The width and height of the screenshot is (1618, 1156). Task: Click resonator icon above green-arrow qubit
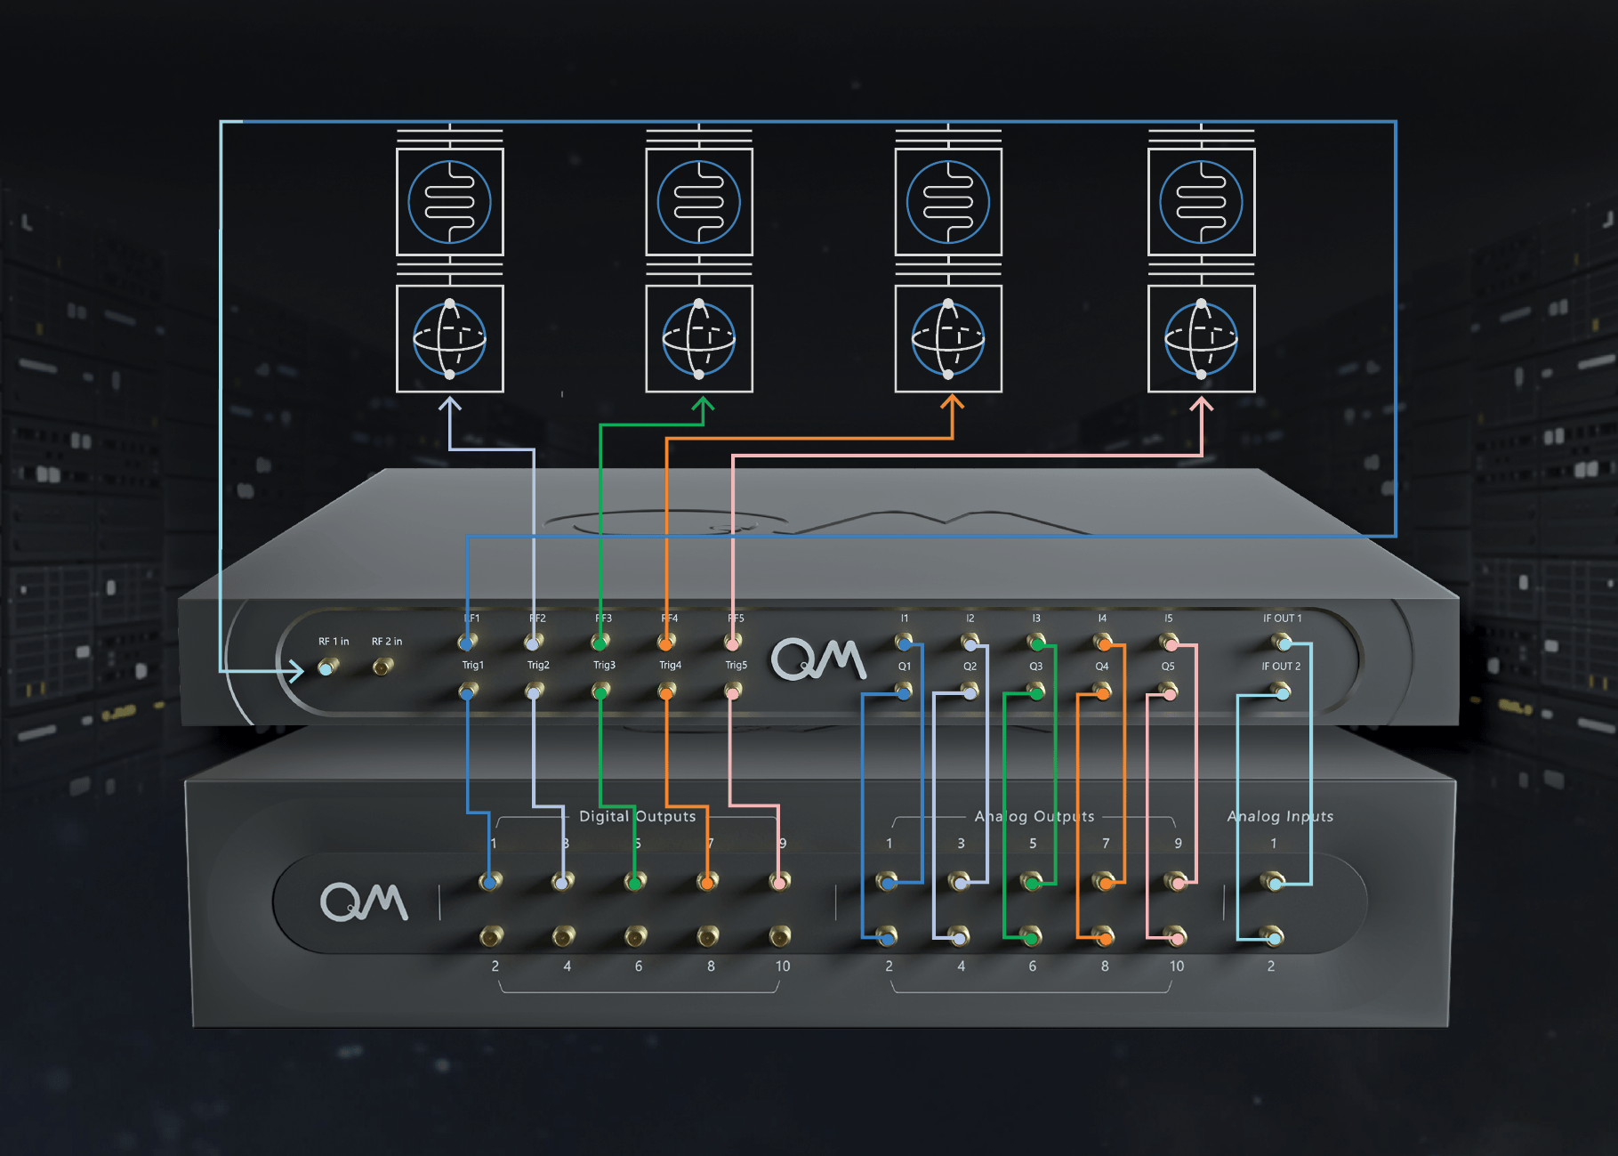(699, 202)
